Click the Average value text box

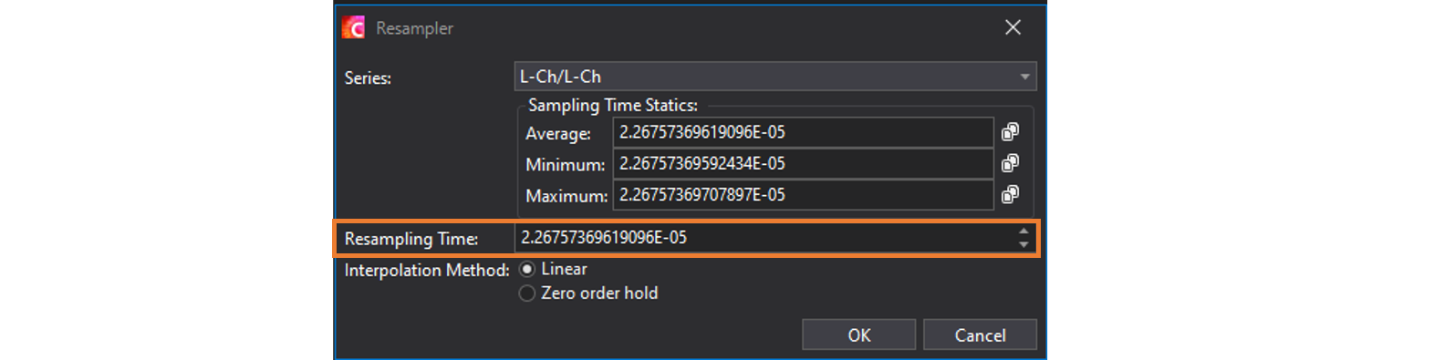point(803,132)
